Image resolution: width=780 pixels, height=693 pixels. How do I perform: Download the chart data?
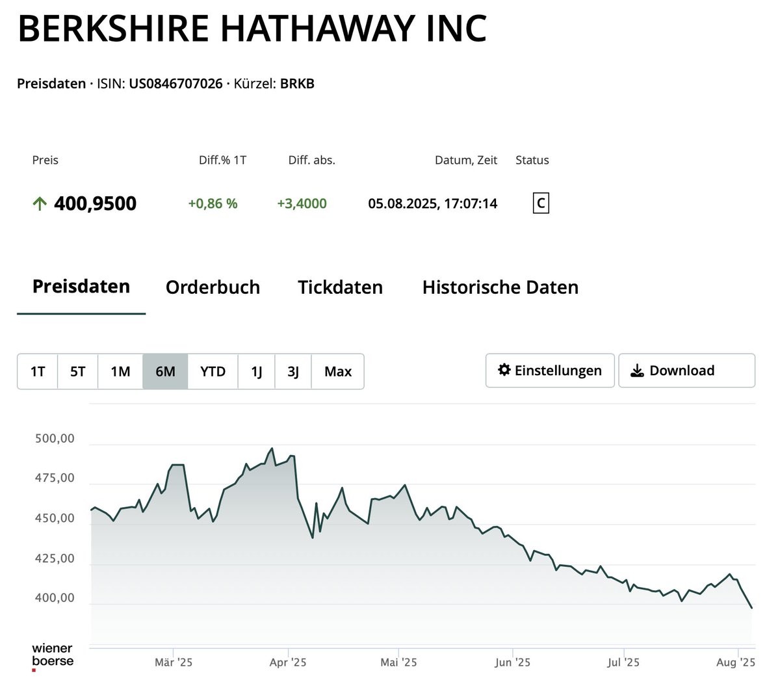(x=686, y=371)
